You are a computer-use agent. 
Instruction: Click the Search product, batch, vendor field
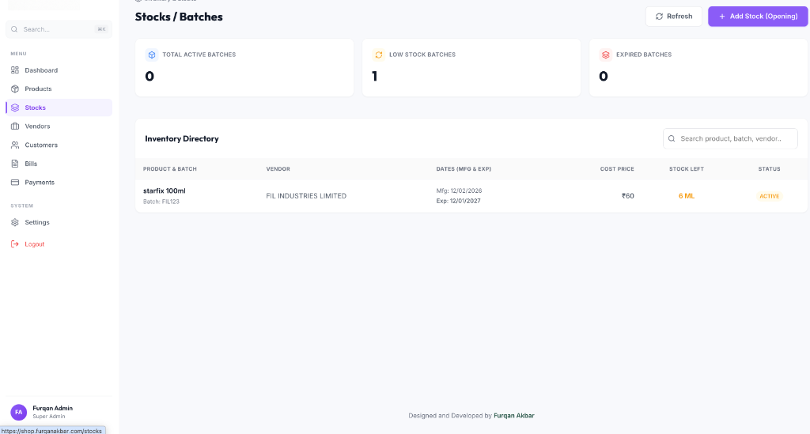[730, 139]
